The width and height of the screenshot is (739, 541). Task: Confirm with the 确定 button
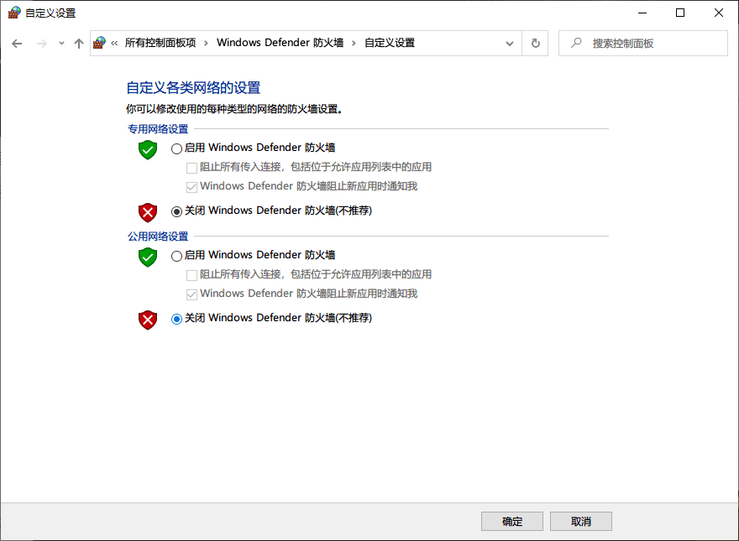pos(512,521)
